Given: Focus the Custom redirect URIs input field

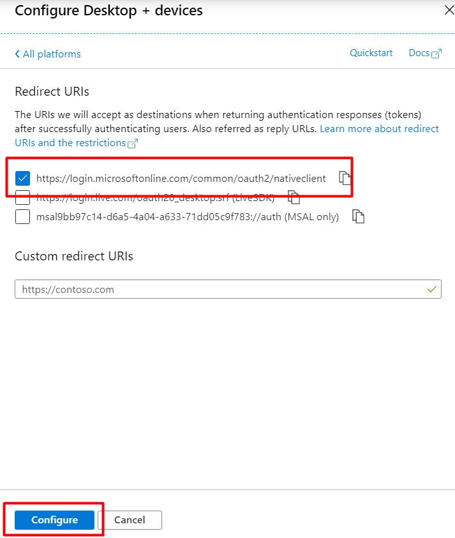Looking at the screenshot, I should pyautogui.click(x=228, y=289).
